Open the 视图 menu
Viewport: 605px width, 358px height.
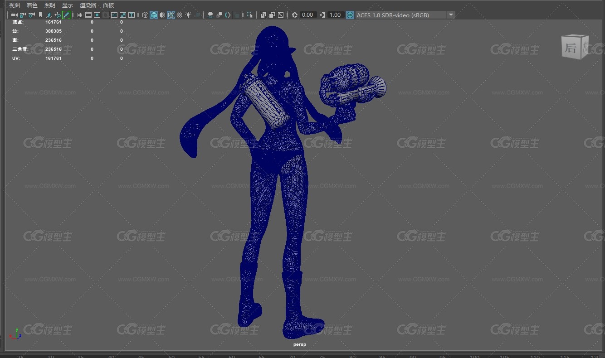(x=15, y=5)
